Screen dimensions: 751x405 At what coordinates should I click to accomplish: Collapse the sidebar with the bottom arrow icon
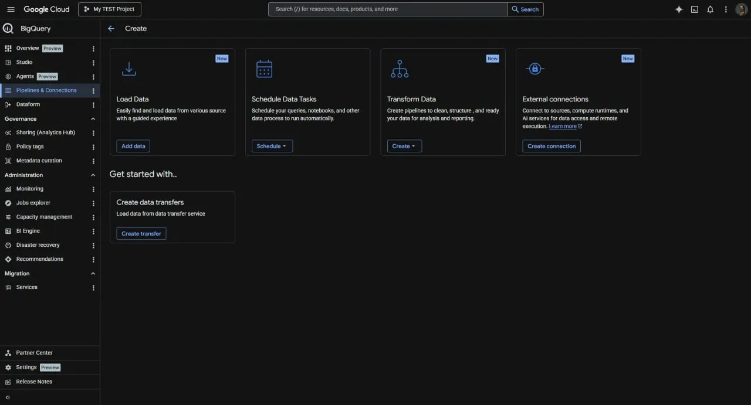tap(8, 397)
